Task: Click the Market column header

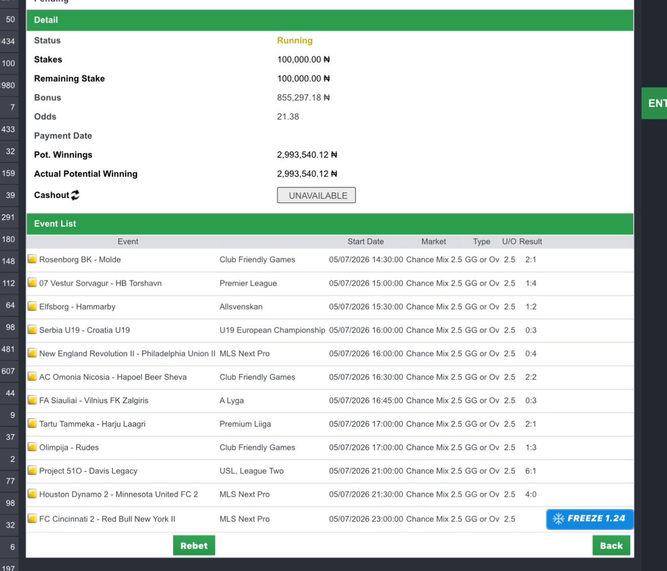Action: 434,241
